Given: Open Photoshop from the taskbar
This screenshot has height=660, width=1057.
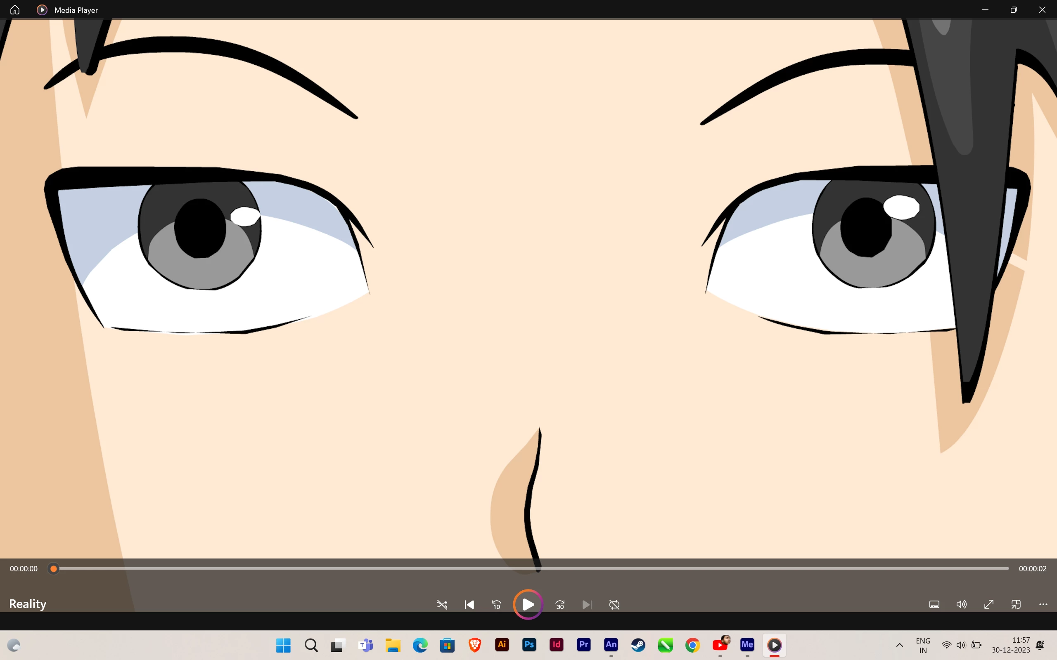Looking at the screenshot, I should click(x=529, y=645).
